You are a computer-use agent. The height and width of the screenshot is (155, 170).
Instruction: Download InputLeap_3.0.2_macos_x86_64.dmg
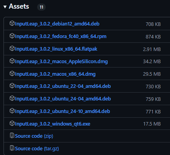[55, 74]
